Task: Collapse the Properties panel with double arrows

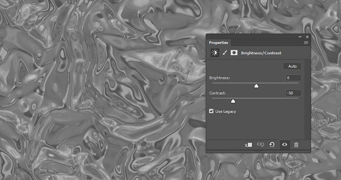Action: 300,37
